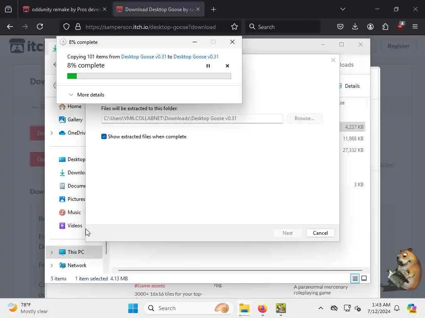Select the 4,237 KB file row

click(352, 127)
